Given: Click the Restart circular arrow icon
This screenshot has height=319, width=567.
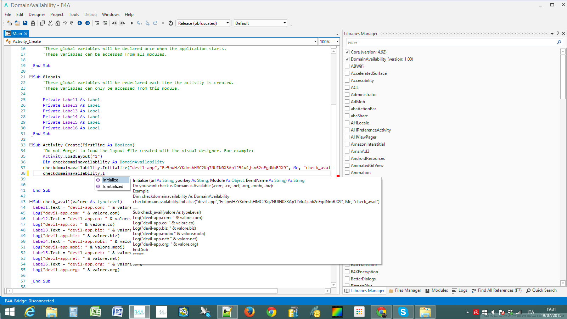Looking at the screenshot, I should tap(171, 23).
